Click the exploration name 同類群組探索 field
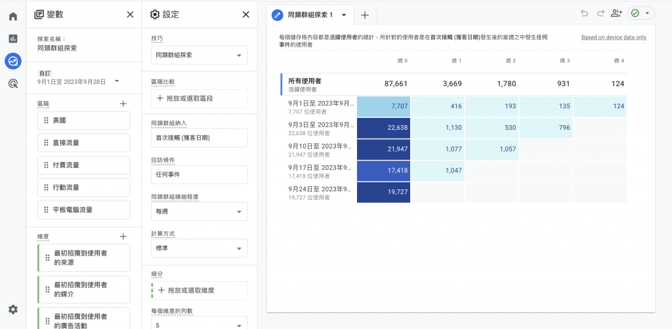Screen dimensions: 672x329 (57, 48)
